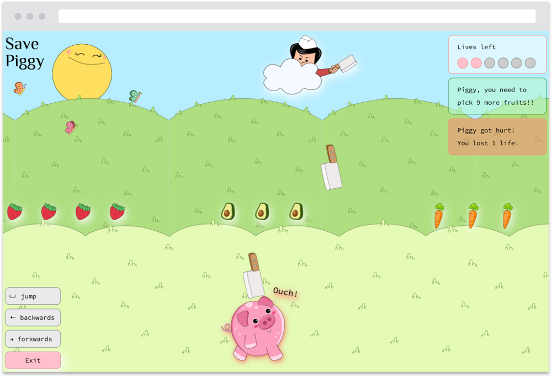
Task: Click the browser address bar
Action: [296, 17]
